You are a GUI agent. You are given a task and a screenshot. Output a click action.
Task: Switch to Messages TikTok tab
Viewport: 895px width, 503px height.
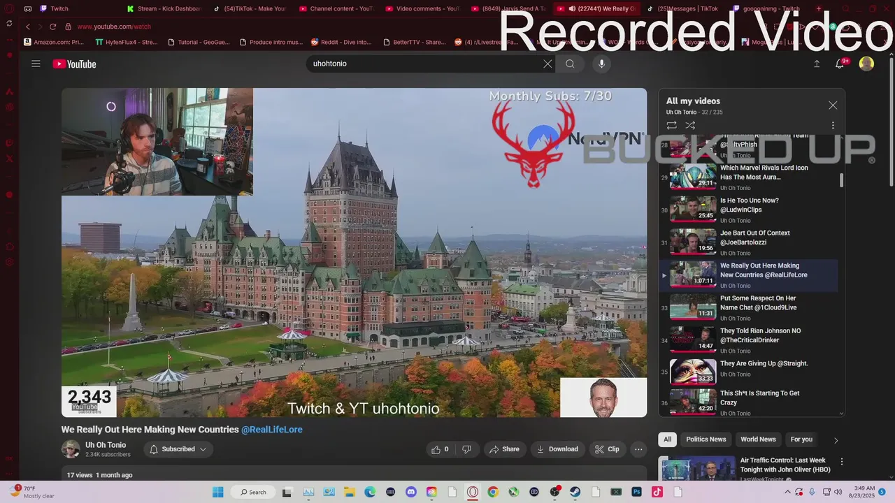click(x=682, y=8)
